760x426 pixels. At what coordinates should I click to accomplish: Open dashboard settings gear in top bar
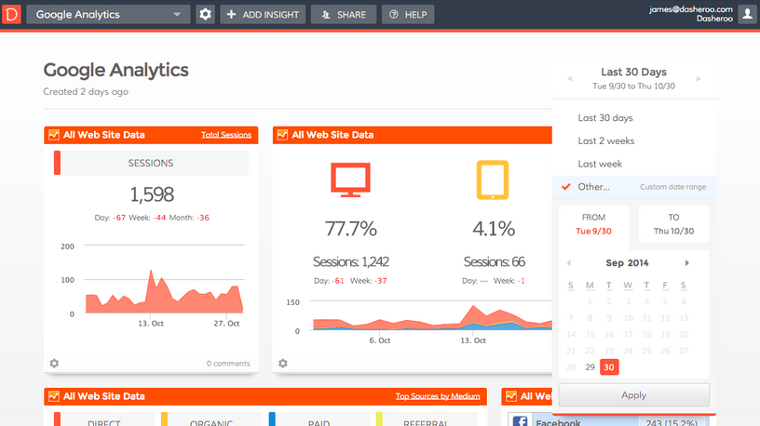click(205, 15)
